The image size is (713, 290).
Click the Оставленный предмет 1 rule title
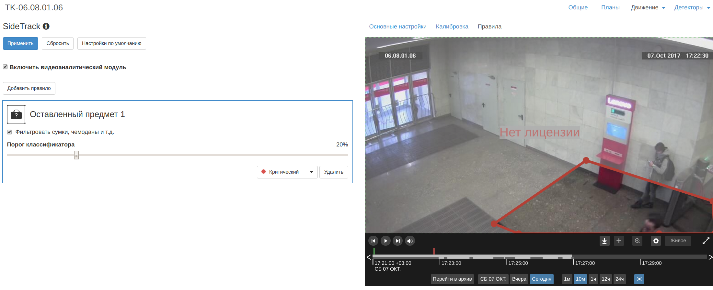pos(77,114)
